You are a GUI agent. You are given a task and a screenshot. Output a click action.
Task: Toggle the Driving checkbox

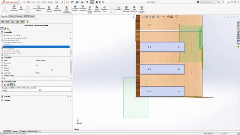click(40, 90)
